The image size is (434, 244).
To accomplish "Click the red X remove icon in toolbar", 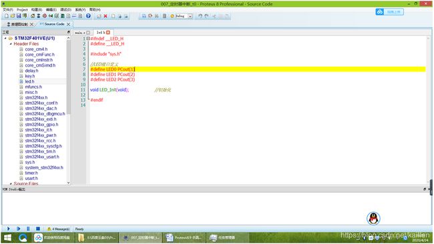I will [x=105, y=16].
